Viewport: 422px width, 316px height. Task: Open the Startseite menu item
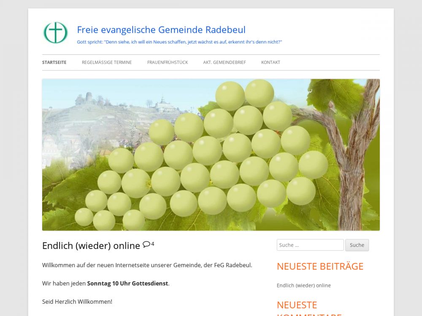54,62
